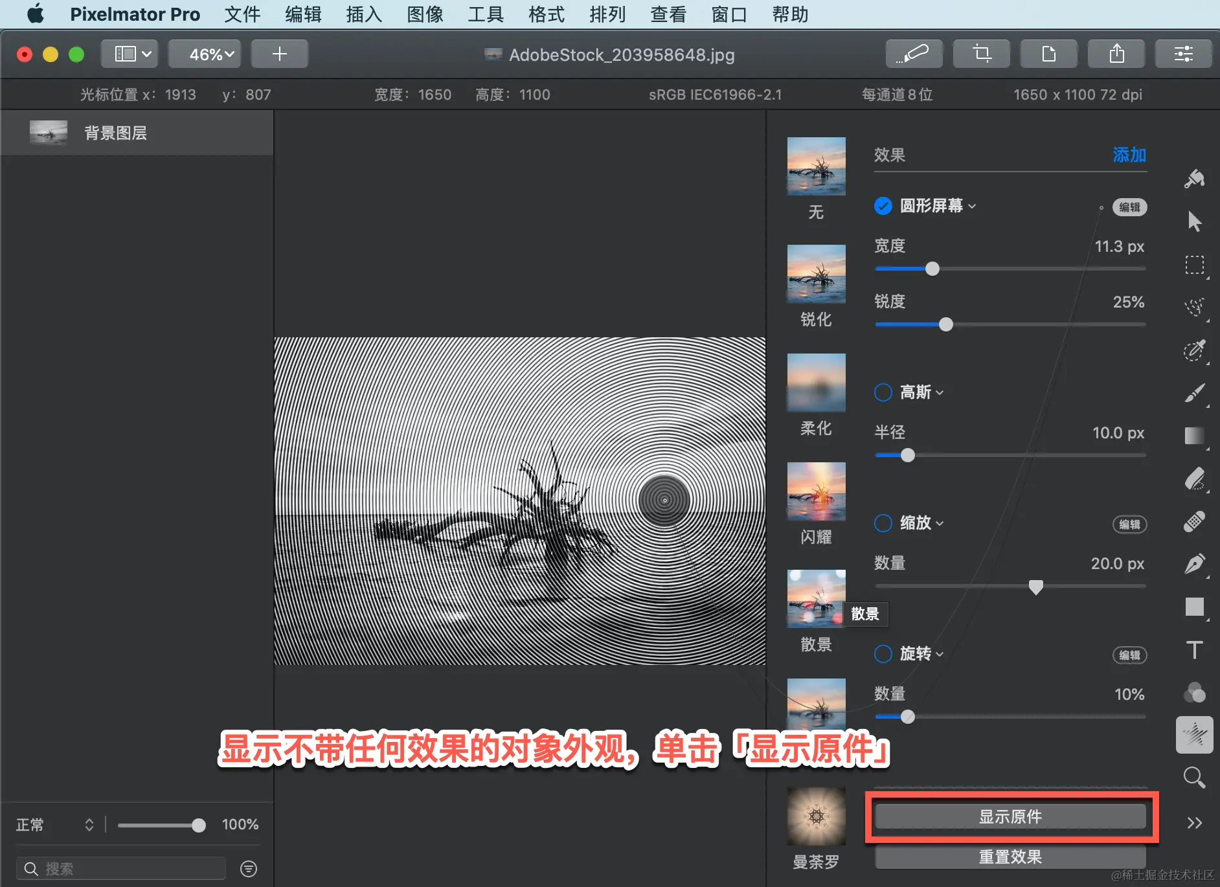Select the Paint brush tool
1220x887 pixels.
[x=1195, y=393]
